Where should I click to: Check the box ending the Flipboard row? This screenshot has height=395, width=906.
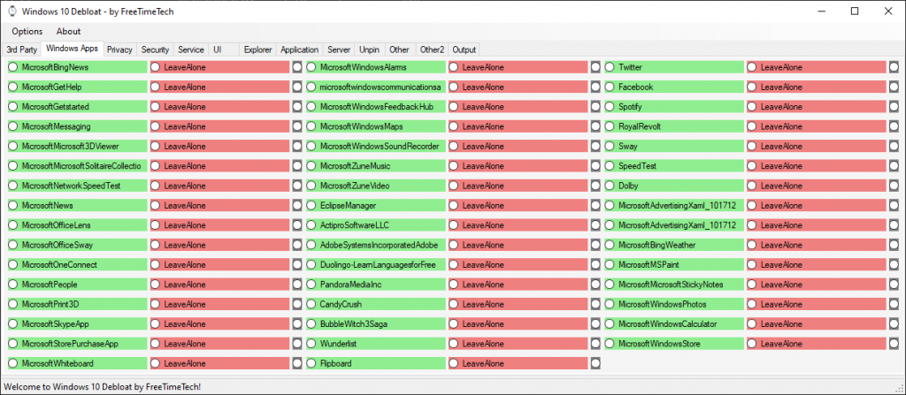595,363
